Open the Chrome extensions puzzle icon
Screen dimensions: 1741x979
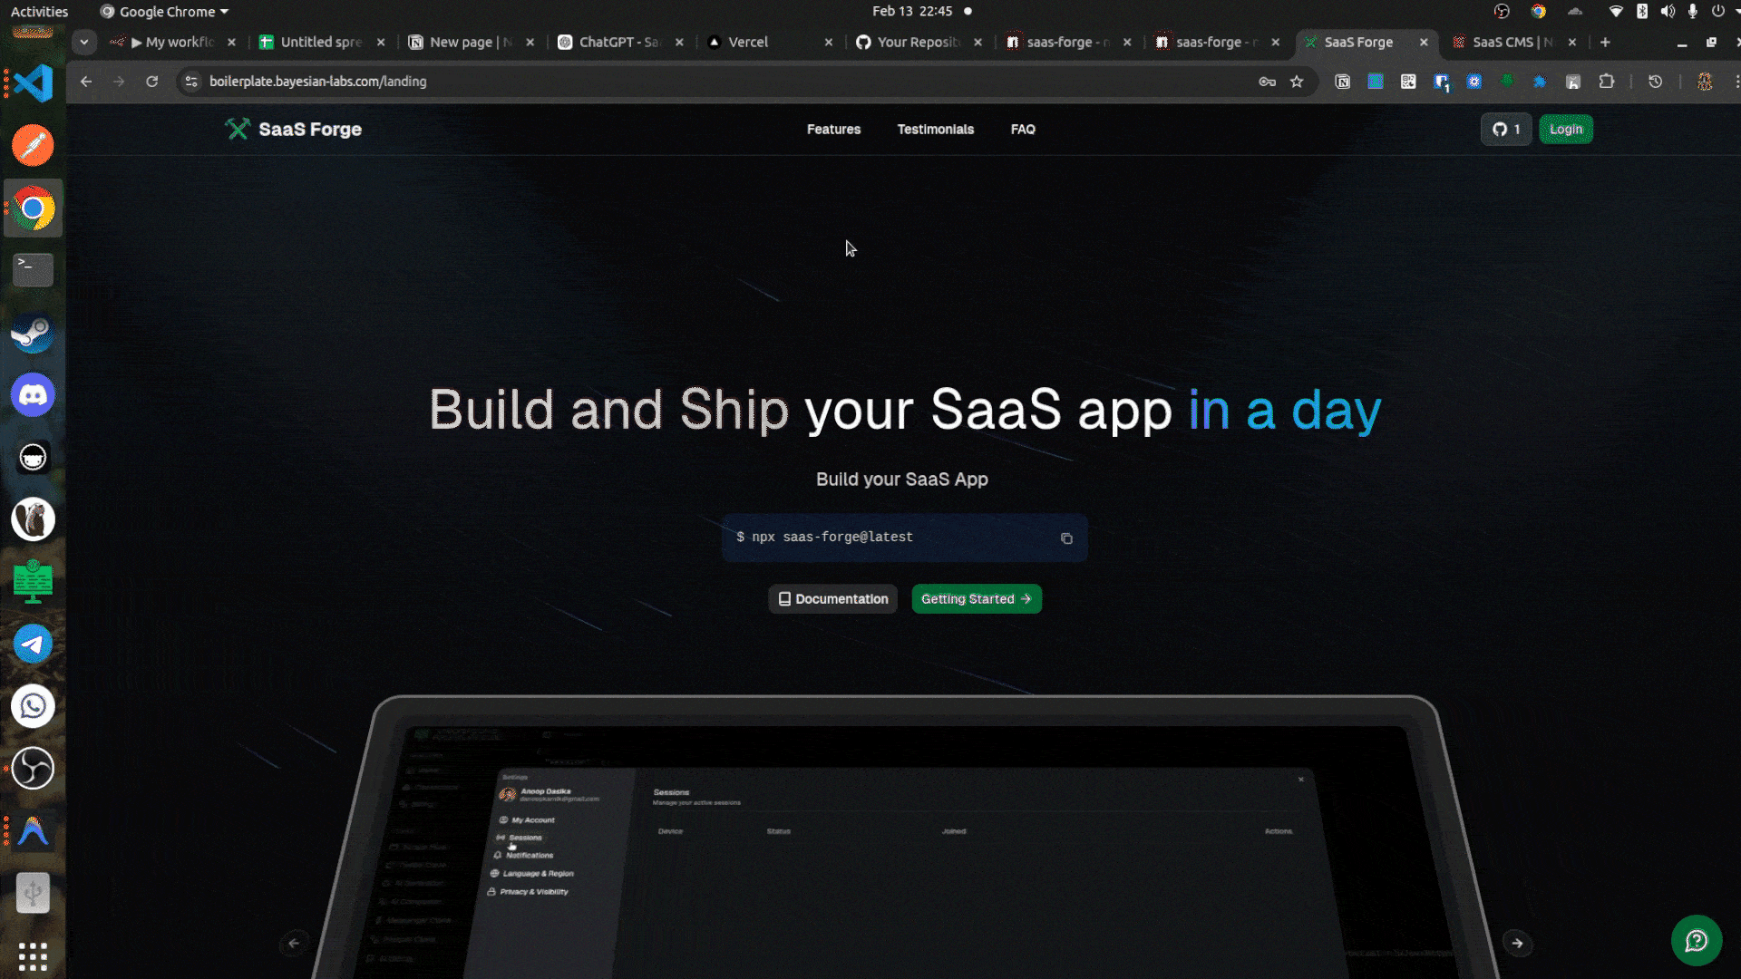coord(1607,82)
